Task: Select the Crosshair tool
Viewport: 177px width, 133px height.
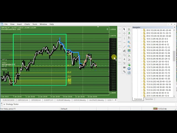Action: (x=124, y=33)
